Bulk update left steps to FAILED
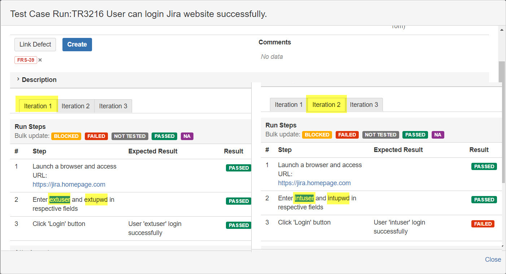This screenshot has height=274, width=506. coord(96,136)
